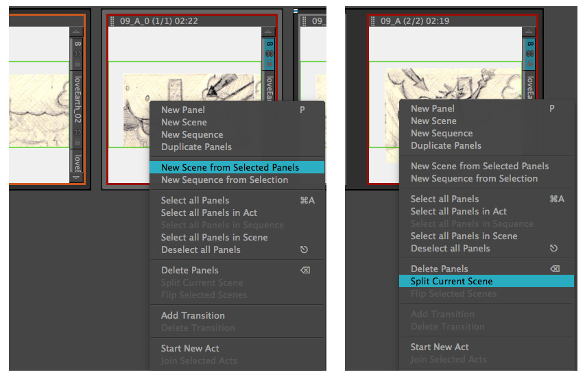
Task: Grab the drag handle of panel 09_A_0 (1/1)
Action: coord(113,21)
